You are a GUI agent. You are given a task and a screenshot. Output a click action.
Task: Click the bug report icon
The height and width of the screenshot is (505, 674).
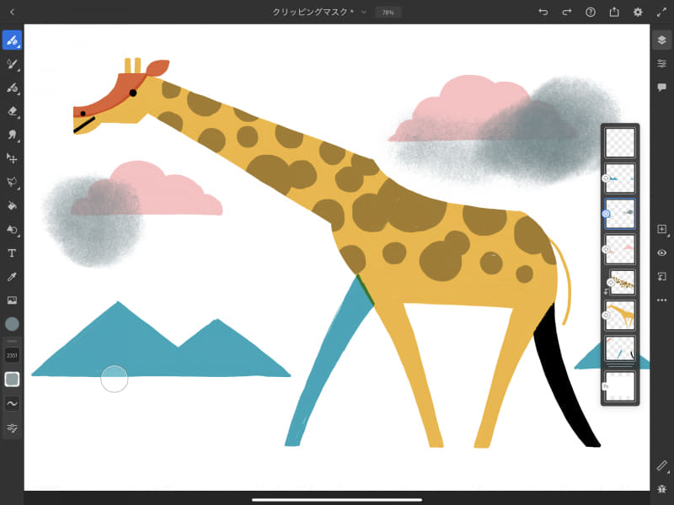click(x=662, y=489)
